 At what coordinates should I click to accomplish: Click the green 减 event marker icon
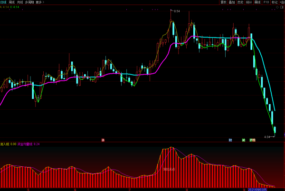pyautogui.click(x=244, y=140)
